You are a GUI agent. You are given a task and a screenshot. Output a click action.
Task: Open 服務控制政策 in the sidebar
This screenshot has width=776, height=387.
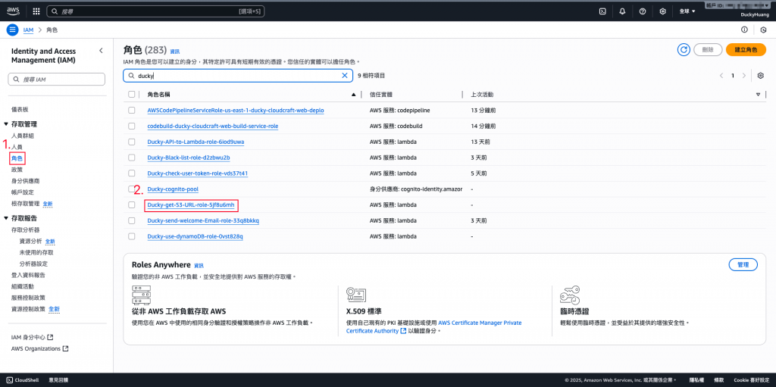[28, 298]
